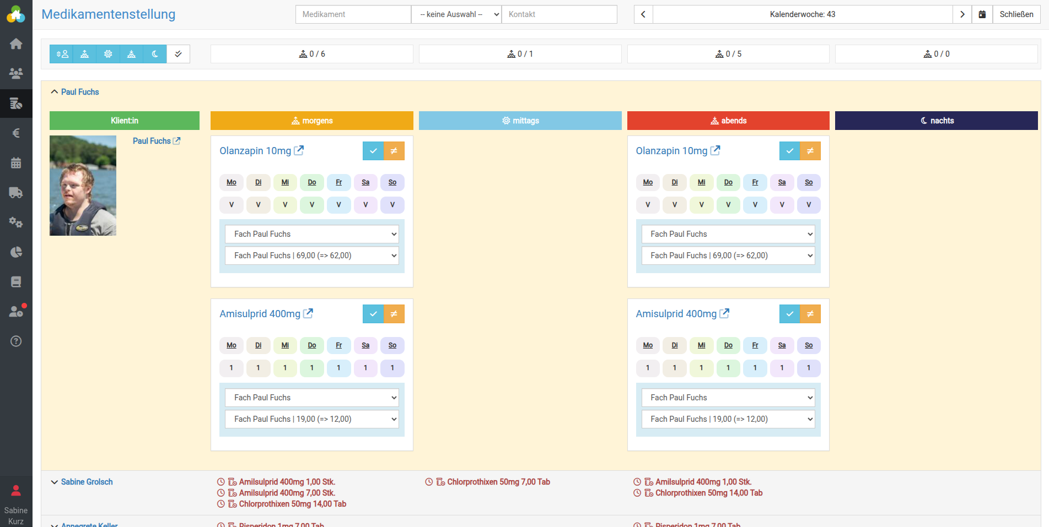Open the 'keine Auswahl' dropdown

tap(456, 14)
